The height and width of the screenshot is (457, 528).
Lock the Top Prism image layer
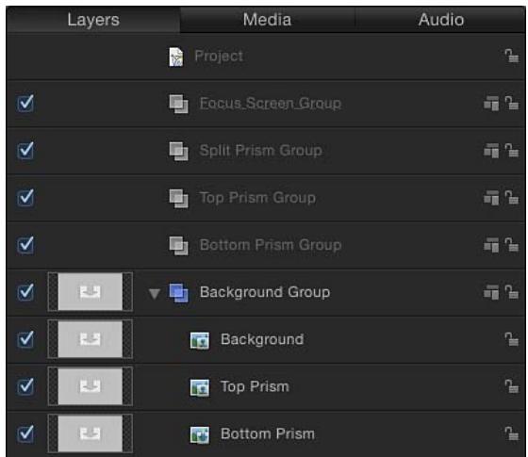(x=511, y=386)
